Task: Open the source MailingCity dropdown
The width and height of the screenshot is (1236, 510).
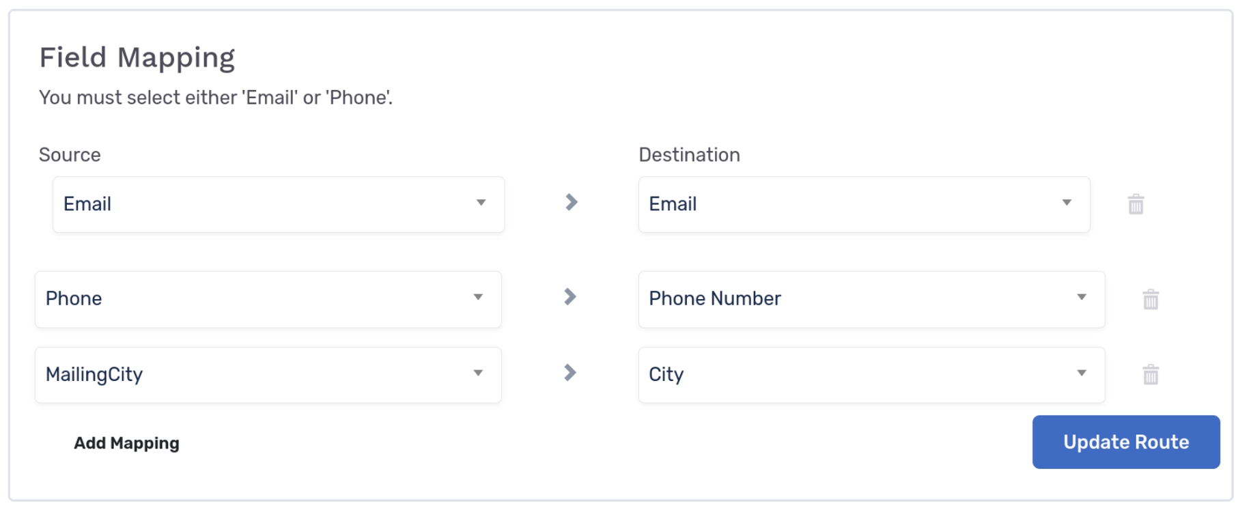Action: 268,375
